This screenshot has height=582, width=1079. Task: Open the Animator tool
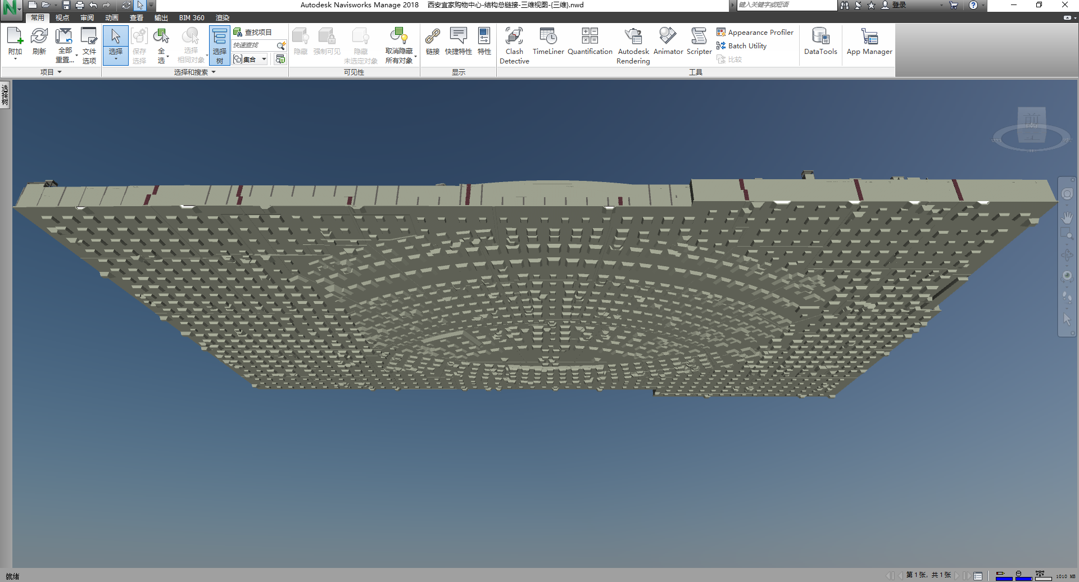click(668, 41)
